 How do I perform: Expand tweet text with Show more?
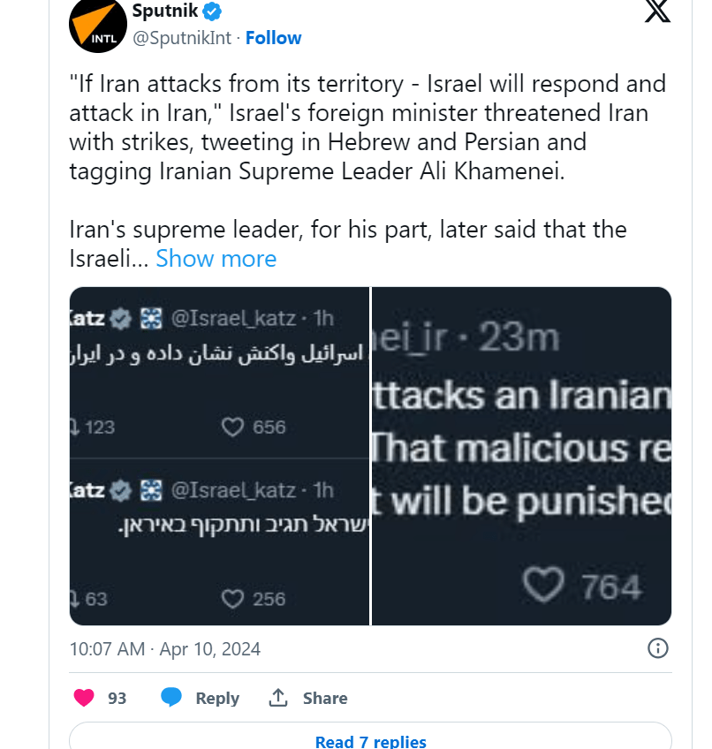point(216,259)
